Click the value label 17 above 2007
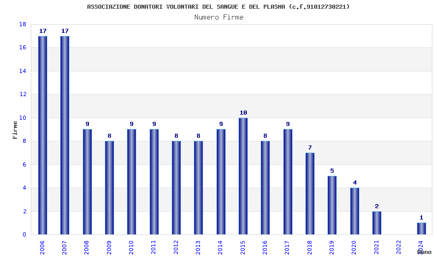 (x=65, y=31)
